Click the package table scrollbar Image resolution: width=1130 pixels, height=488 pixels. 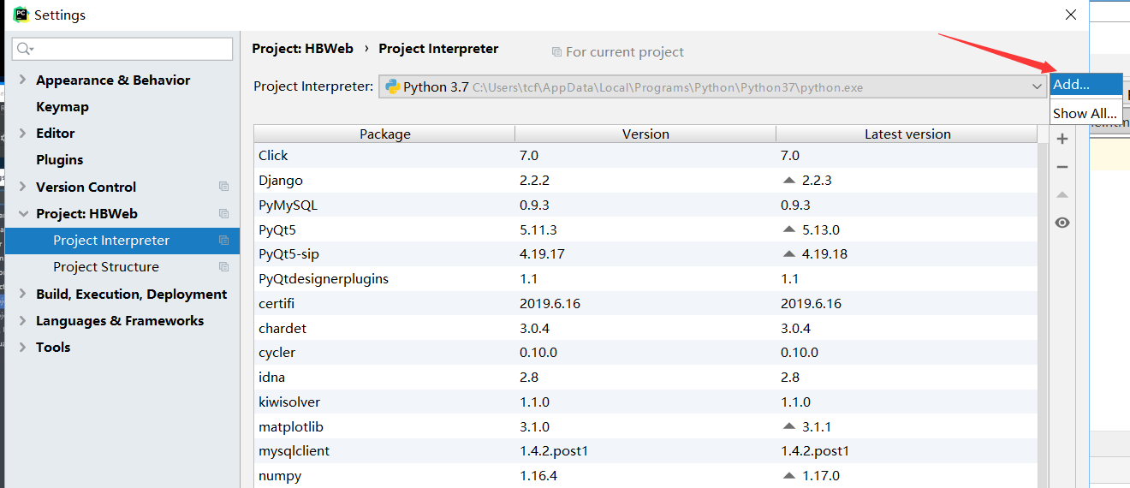[x=1043, y=315]
